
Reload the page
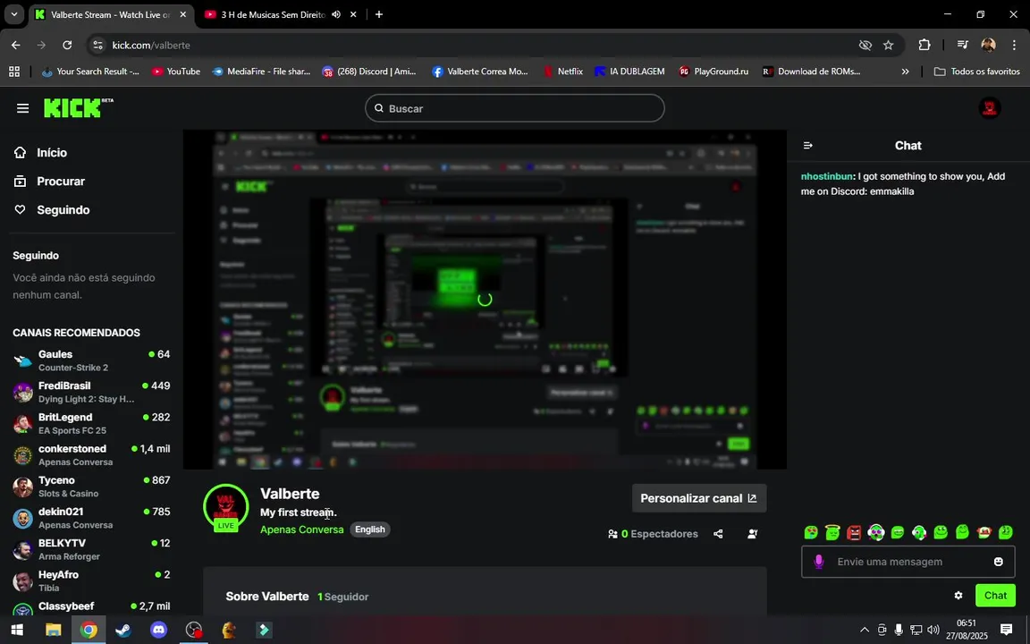pyautogui.click(x=67, y=45)
